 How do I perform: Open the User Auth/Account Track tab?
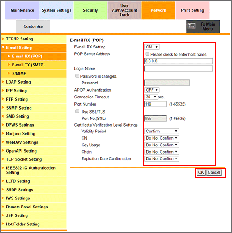coord(124,10)
